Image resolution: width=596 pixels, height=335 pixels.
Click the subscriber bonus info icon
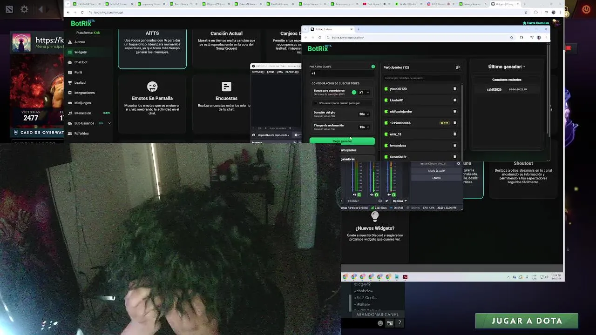pos(354,92)
